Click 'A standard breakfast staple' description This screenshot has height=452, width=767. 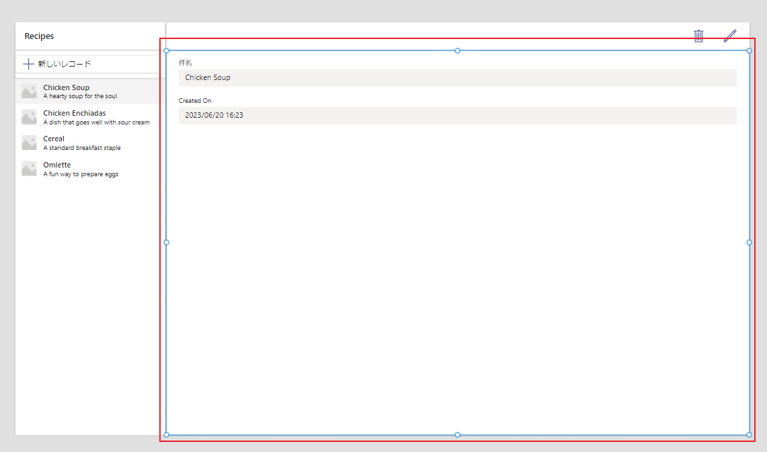click(82, 148)
